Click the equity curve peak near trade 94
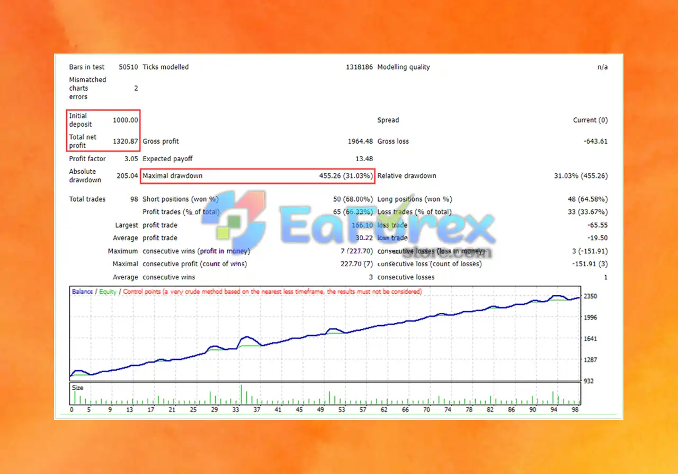678x474 pixels. [556, 296]
